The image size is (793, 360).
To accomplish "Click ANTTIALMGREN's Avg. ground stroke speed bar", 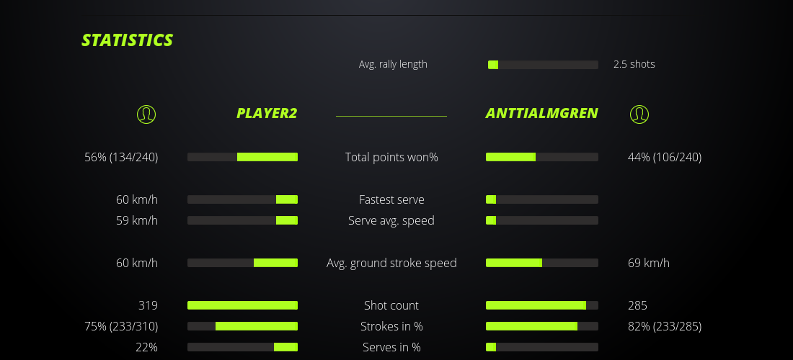I will (541, 263).
